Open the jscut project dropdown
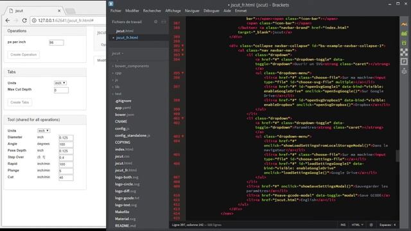This screenshot has height=231, width=411. tap(118, 53)
